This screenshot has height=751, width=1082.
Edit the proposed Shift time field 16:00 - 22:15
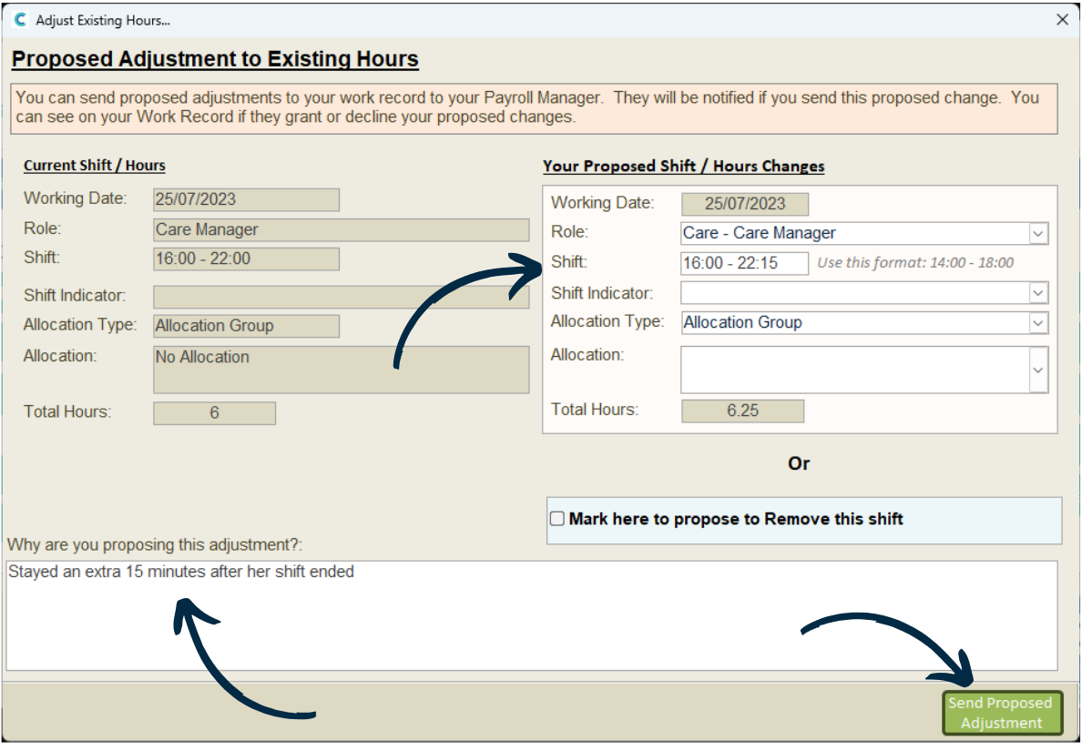click(x=744, y=263)
